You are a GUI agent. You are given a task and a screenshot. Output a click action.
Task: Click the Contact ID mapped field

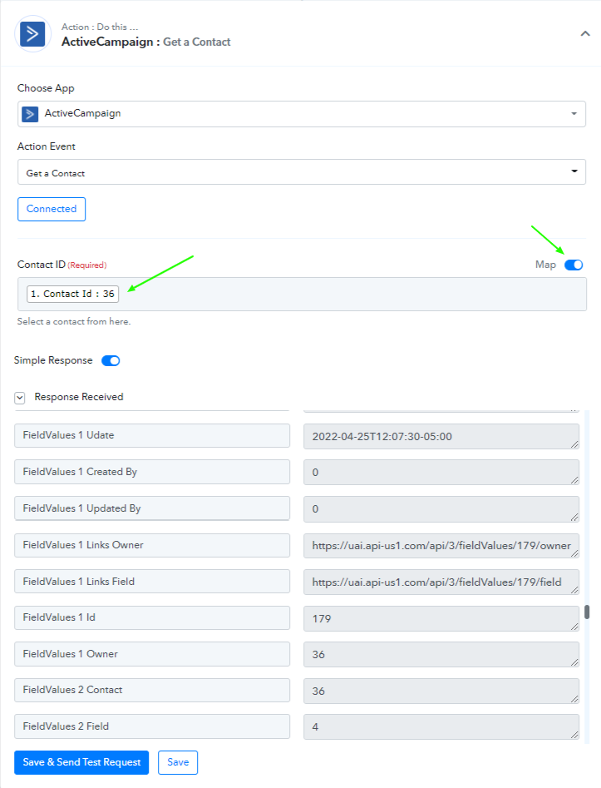(301, 294)
